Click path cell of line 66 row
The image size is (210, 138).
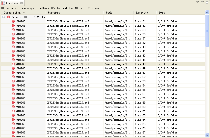pyautogui.click(x=118, y=128)
